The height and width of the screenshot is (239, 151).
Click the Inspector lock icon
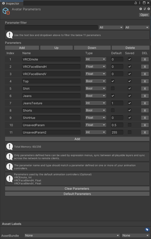pyautogui.click(x=136, y=3)
